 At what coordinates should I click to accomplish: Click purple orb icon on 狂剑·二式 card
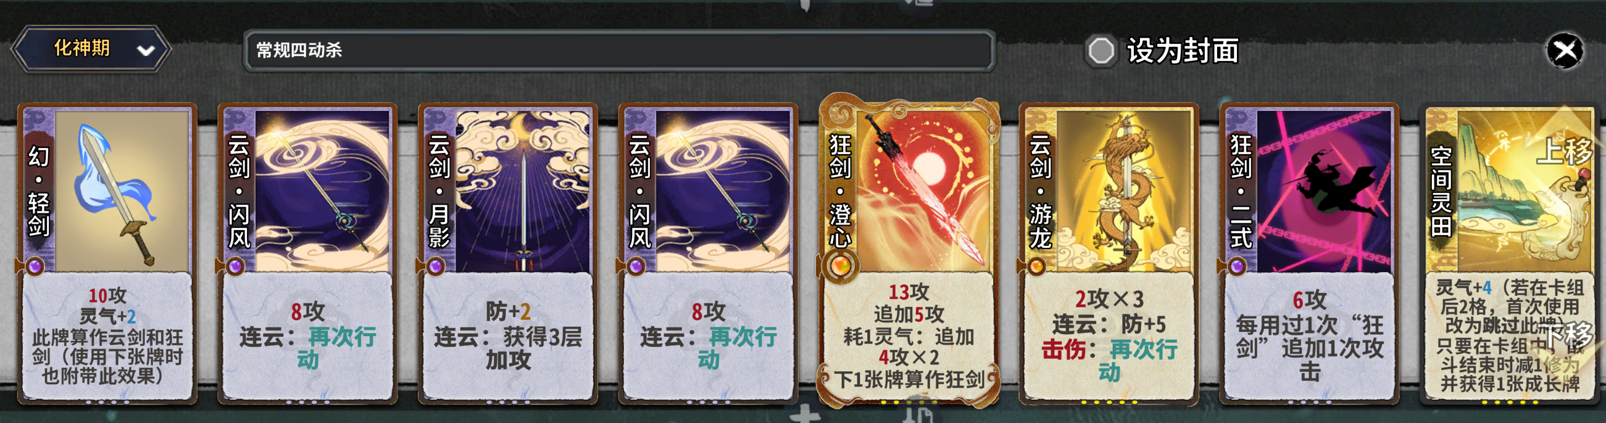click(x=1237, y=266)
